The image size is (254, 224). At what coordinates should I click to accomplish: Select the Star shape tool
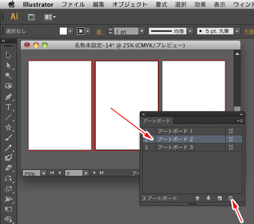pos(9,127)
